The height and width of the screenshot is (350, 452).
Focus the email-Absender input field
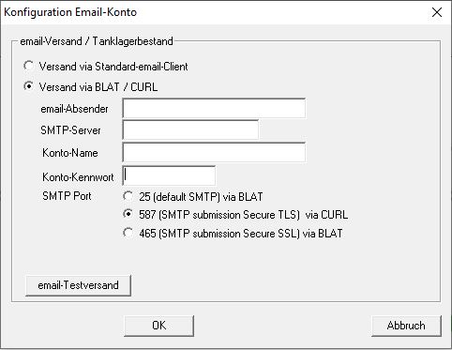tap(214, 108)
